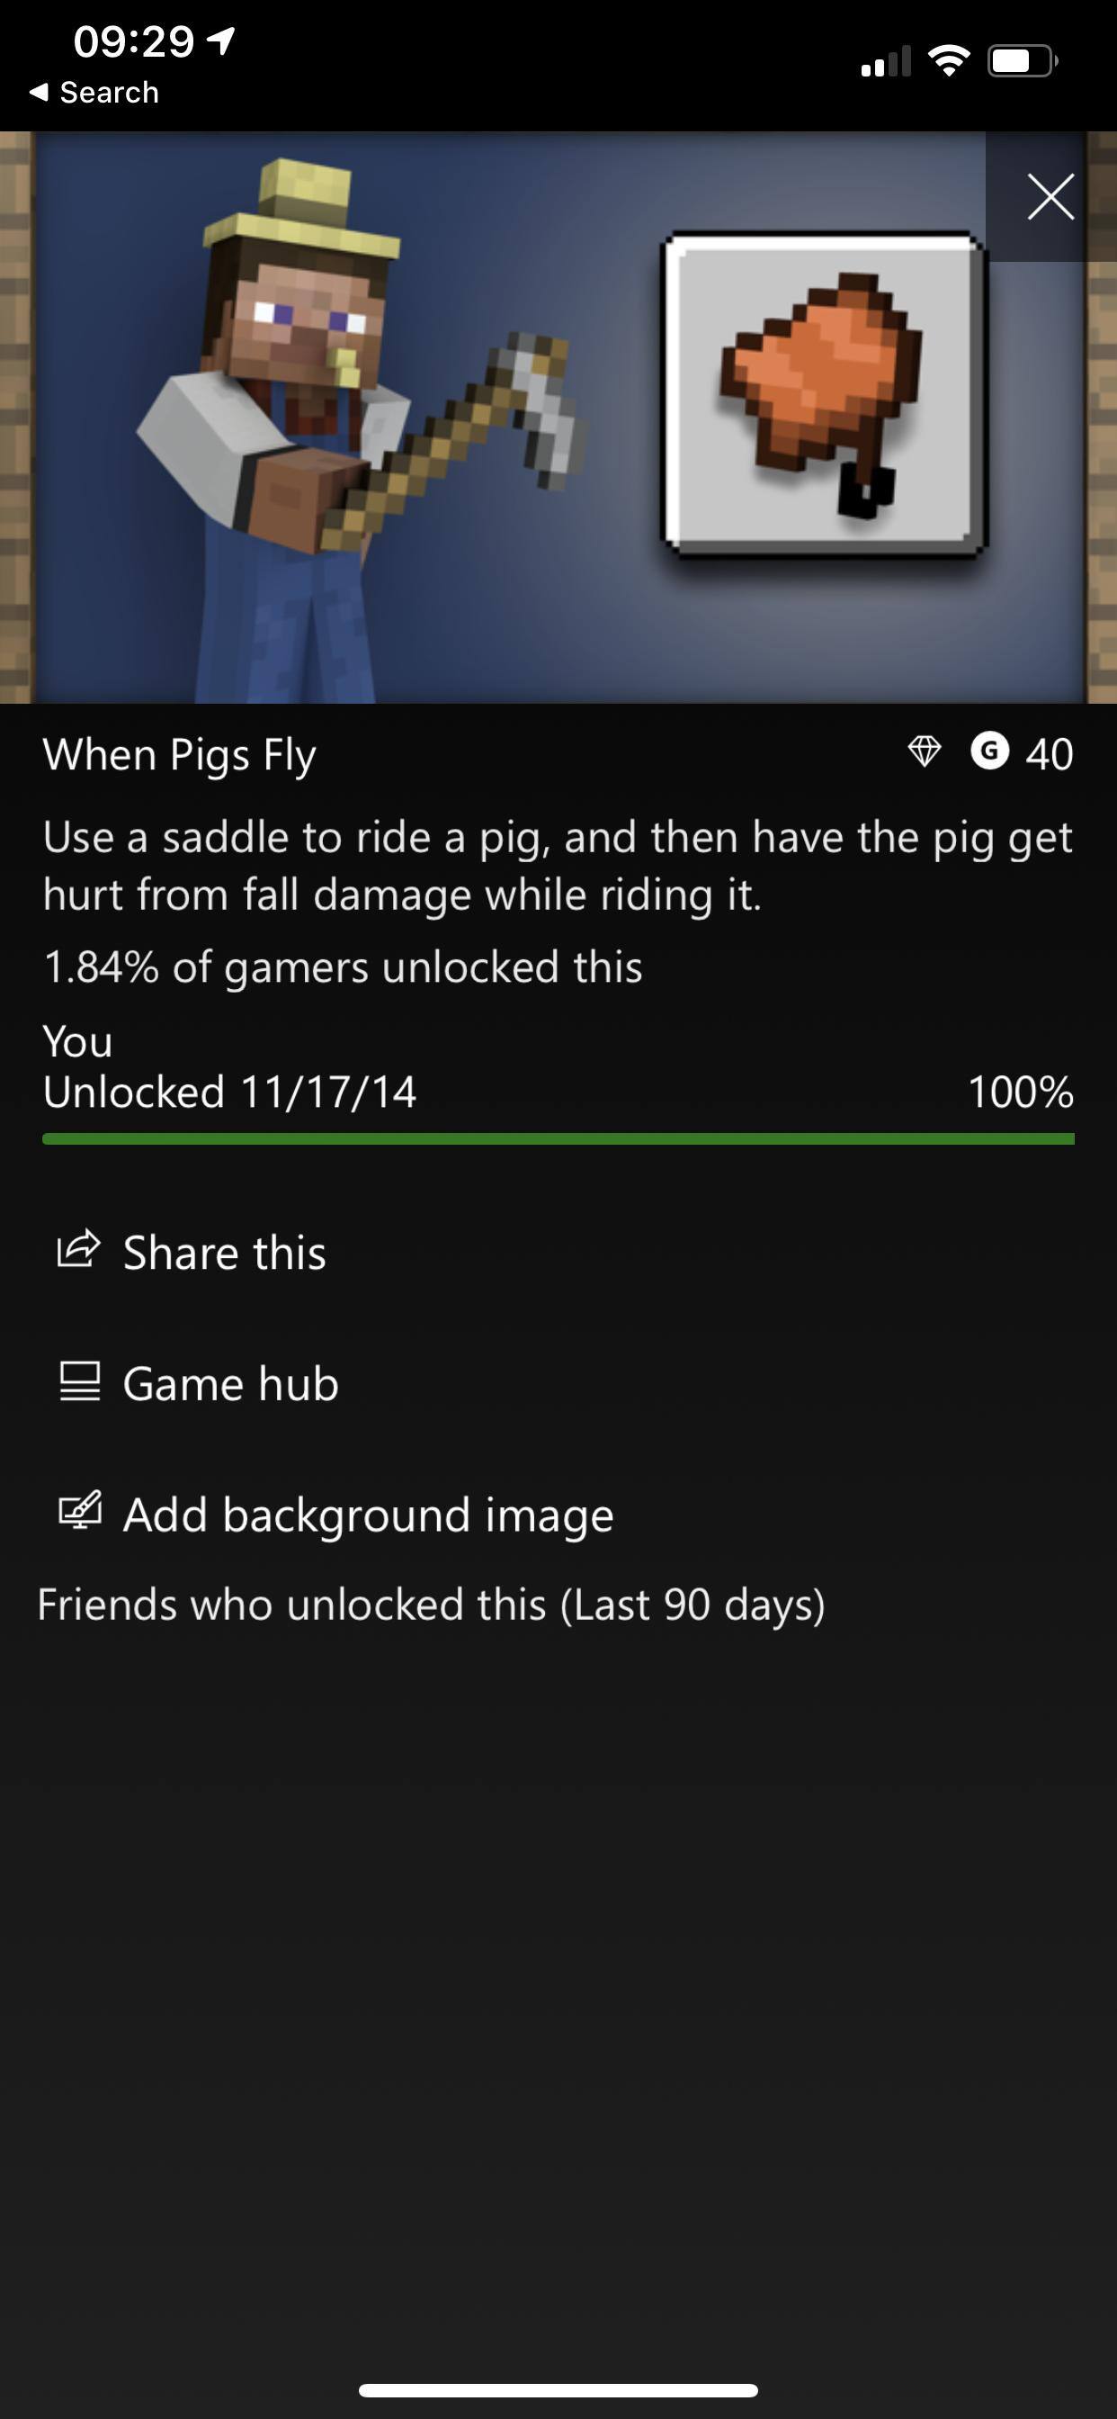
Task: Tap the rare achievement diamond icon
Action: (925, 751)
